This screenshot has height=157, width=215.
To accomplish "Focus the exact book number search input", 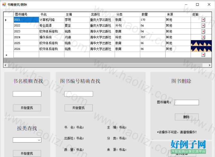I will pyautogui.click(x=79, y=94).
